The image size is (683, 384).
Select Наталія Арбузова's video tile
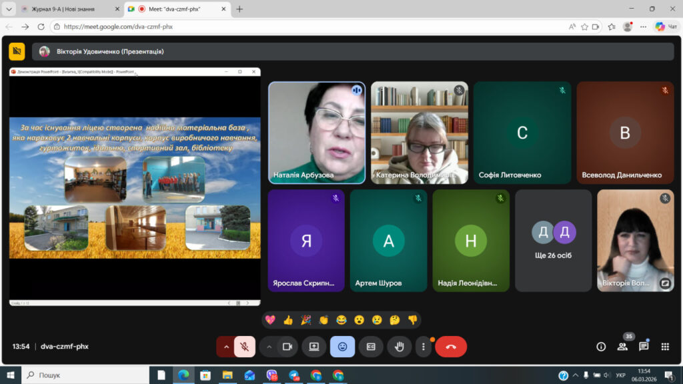tap(317, 132)
